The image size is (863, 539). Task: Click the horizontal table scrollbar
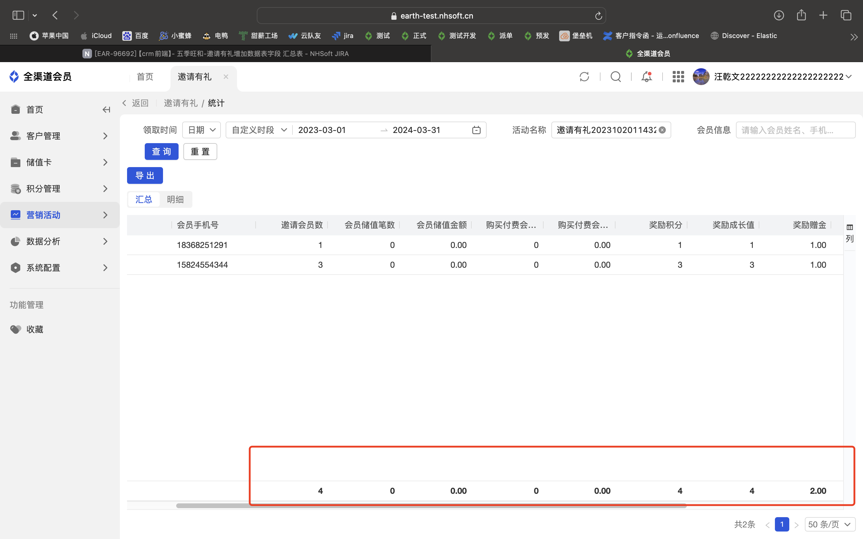pyautogui.click(x=431, y=506)
